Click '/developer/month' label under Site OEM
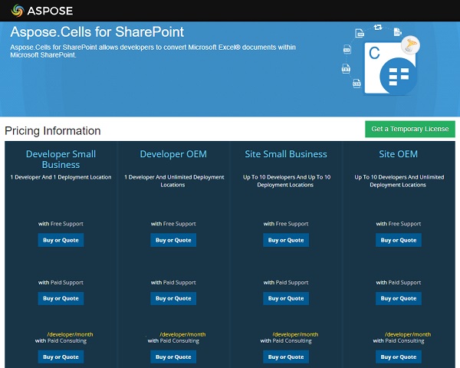 tap(408, 334)
